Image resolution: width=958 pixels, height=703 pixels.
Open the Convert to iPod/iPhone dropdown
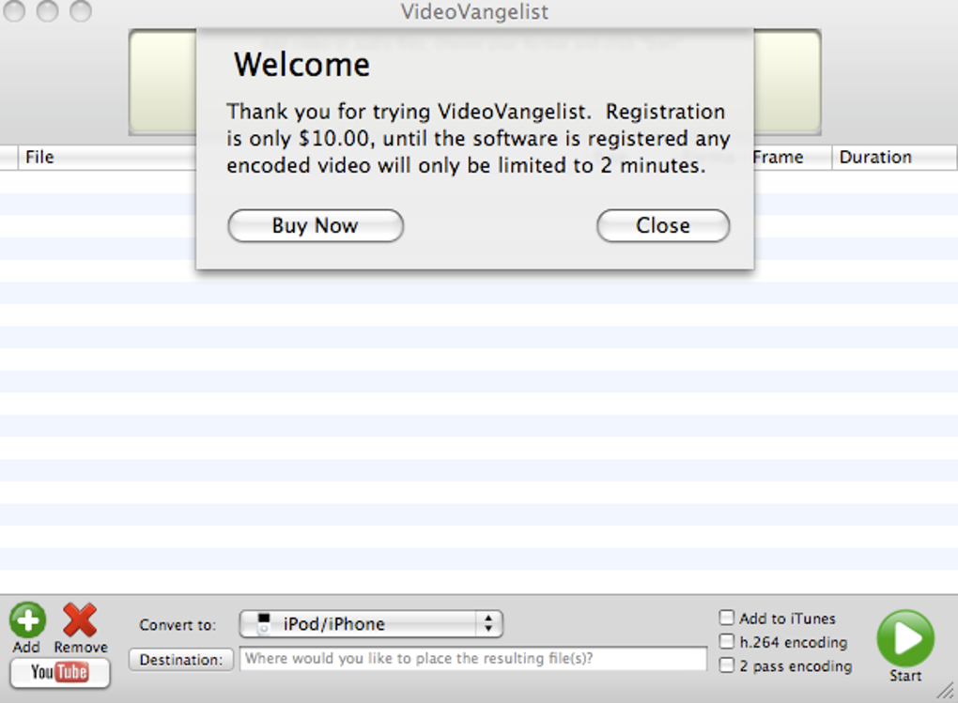[x=372, y=623]
